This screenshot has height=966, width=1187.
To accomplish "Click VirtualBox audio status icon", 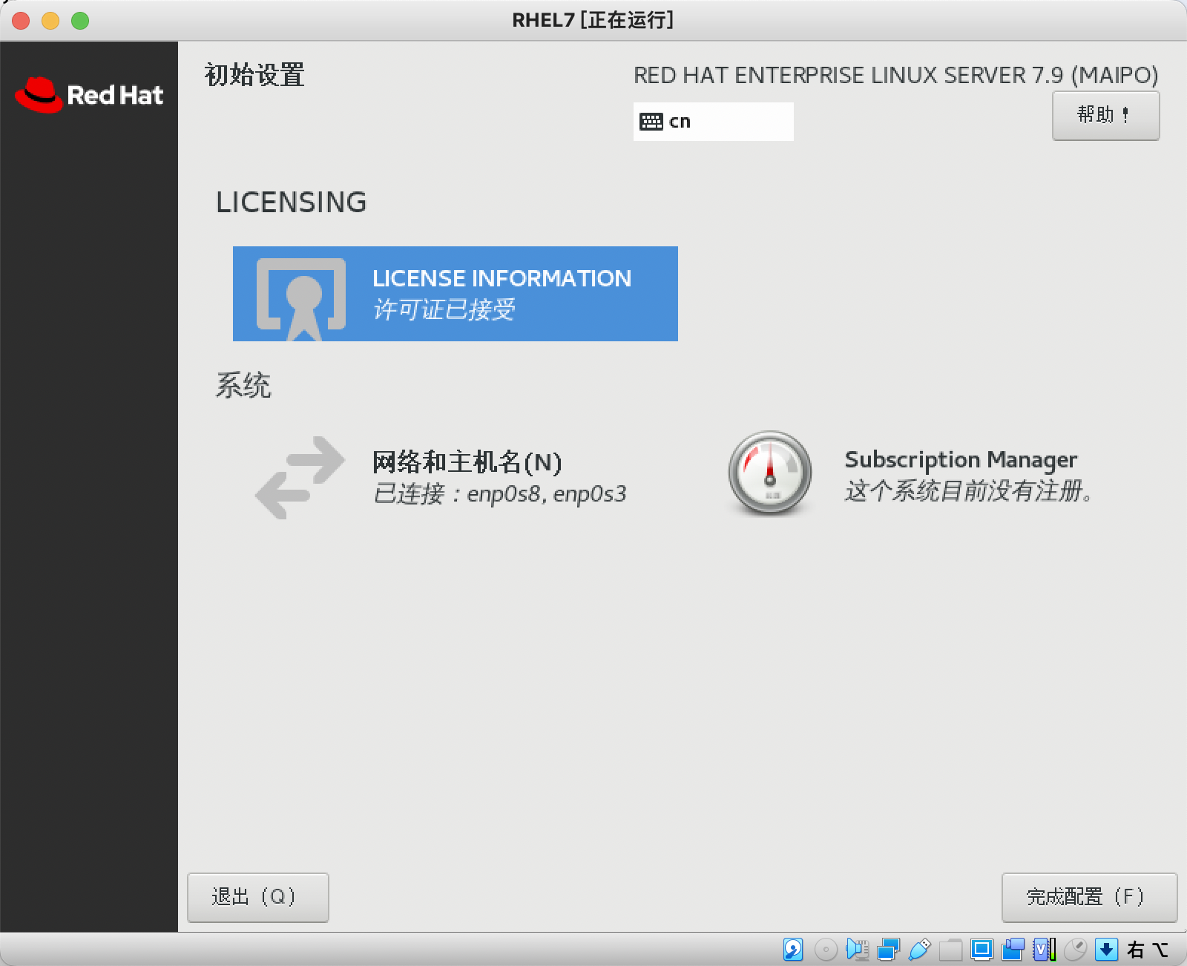I will [x=857, y=949].
